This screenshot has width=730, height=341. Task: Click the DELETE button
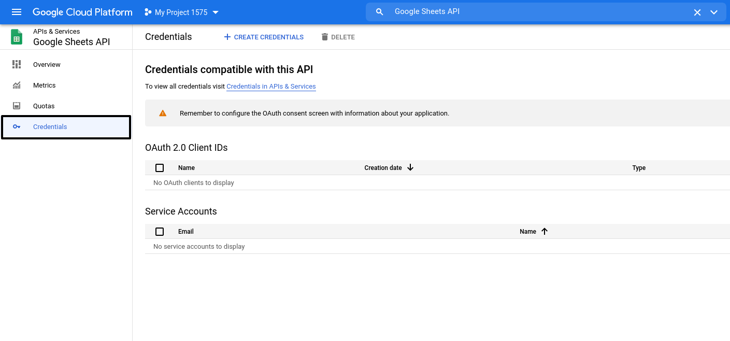[338, 37]
